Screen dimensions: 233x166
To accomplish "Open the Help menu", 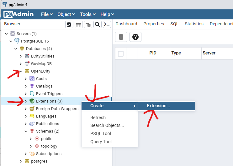I will click(107, 14).
